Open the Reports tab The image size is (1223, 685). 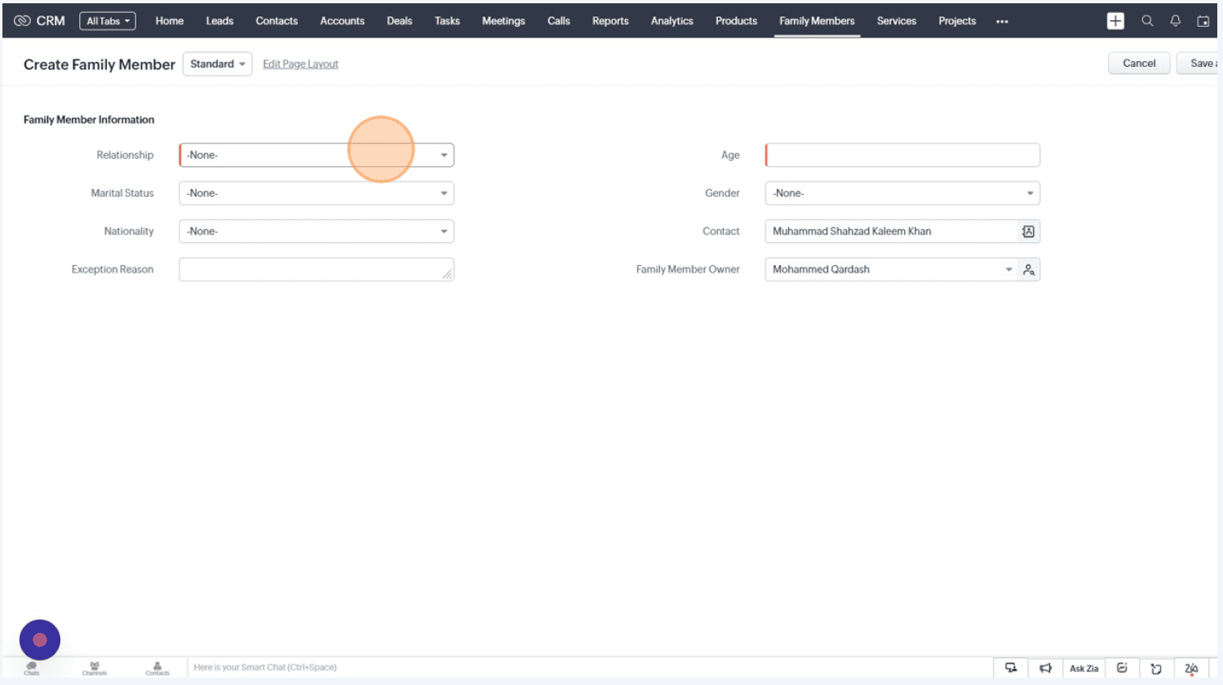tap(610, 21)
